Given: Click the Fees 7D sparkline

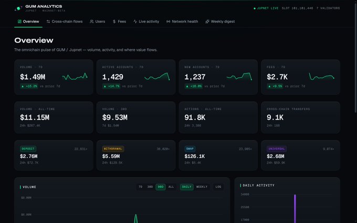Looking at the screenshot, I should pyautogui.click(x=321, y=77).
